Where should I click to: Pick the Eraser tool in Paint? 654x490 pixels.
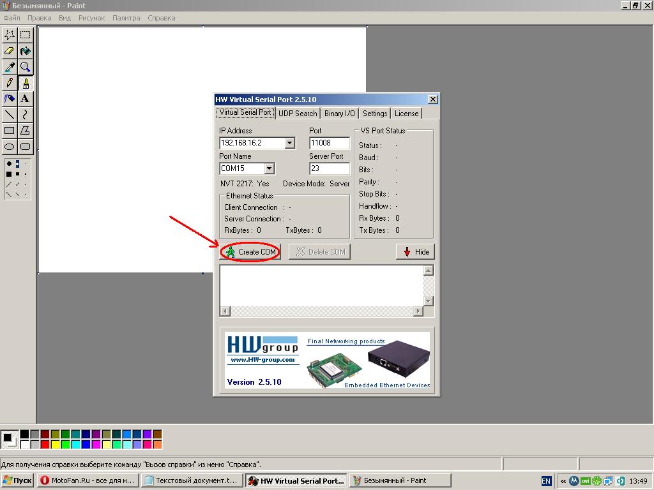pyautogui.click(x=9, y=51)
